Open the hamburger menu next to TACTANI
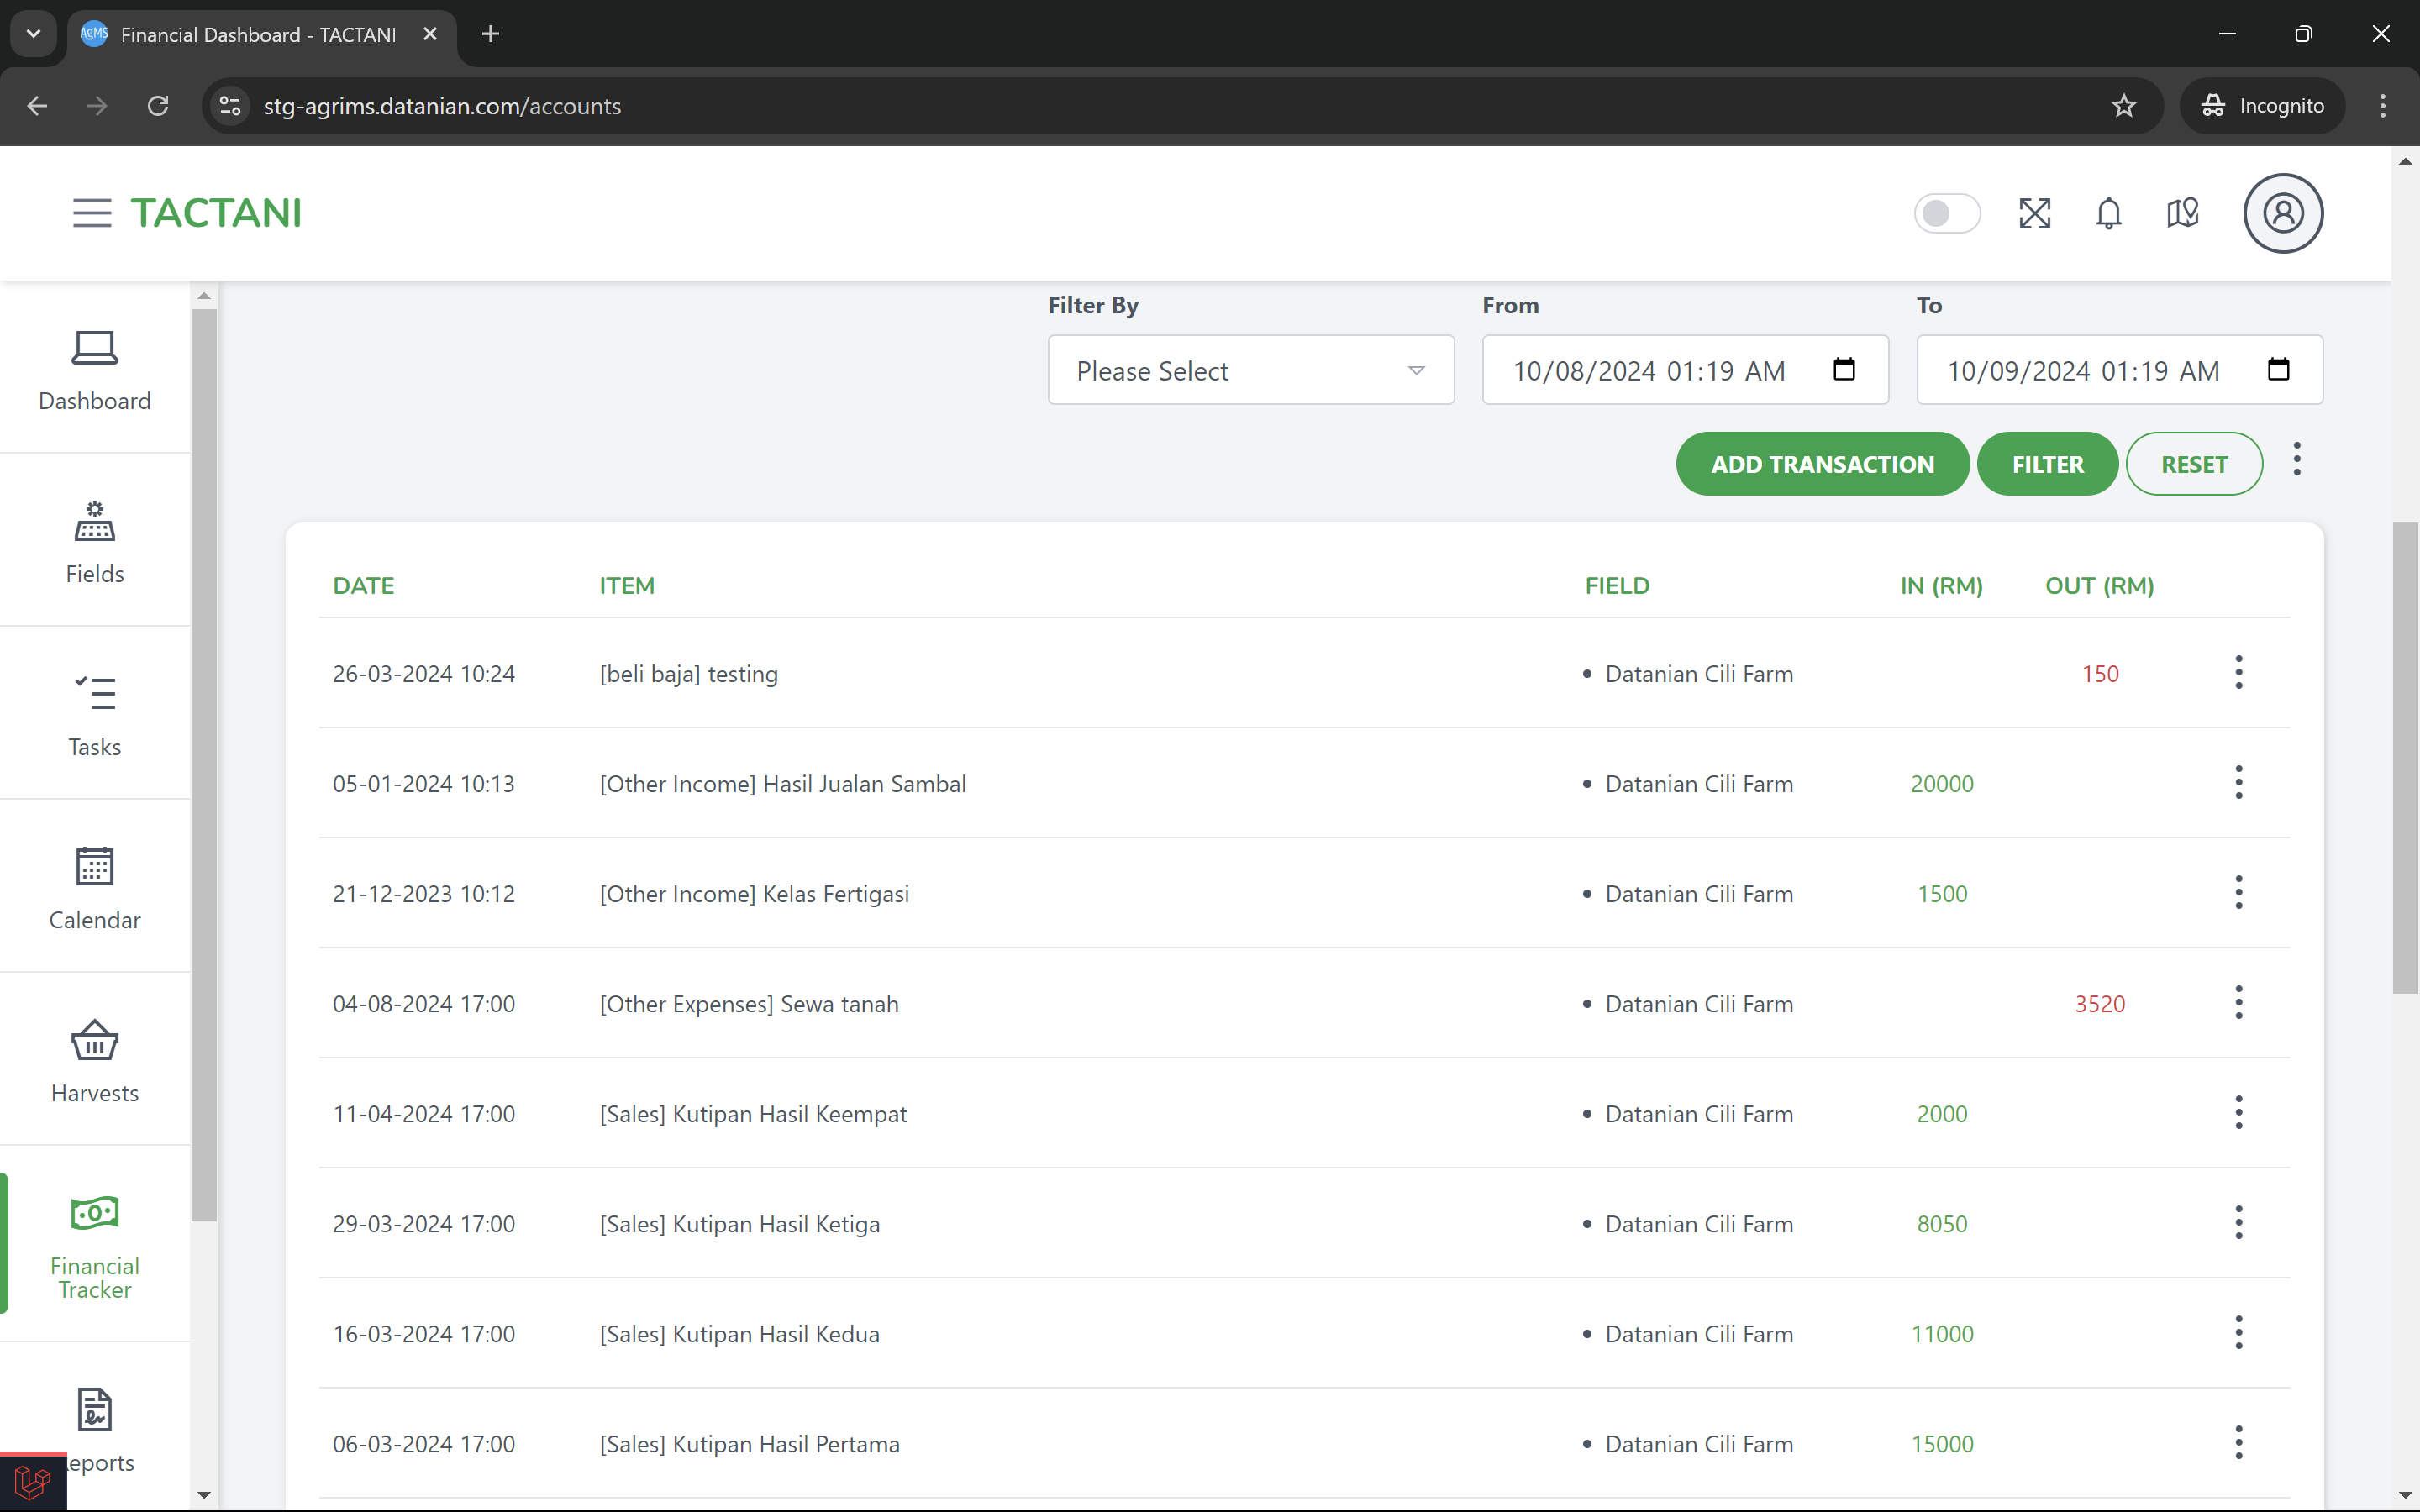Image resolution: width=2420 pixels, height=1512 pixels. coord(92,213)
